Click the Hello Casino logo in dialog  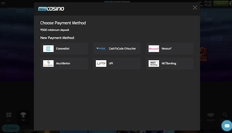tap(51, 9)
